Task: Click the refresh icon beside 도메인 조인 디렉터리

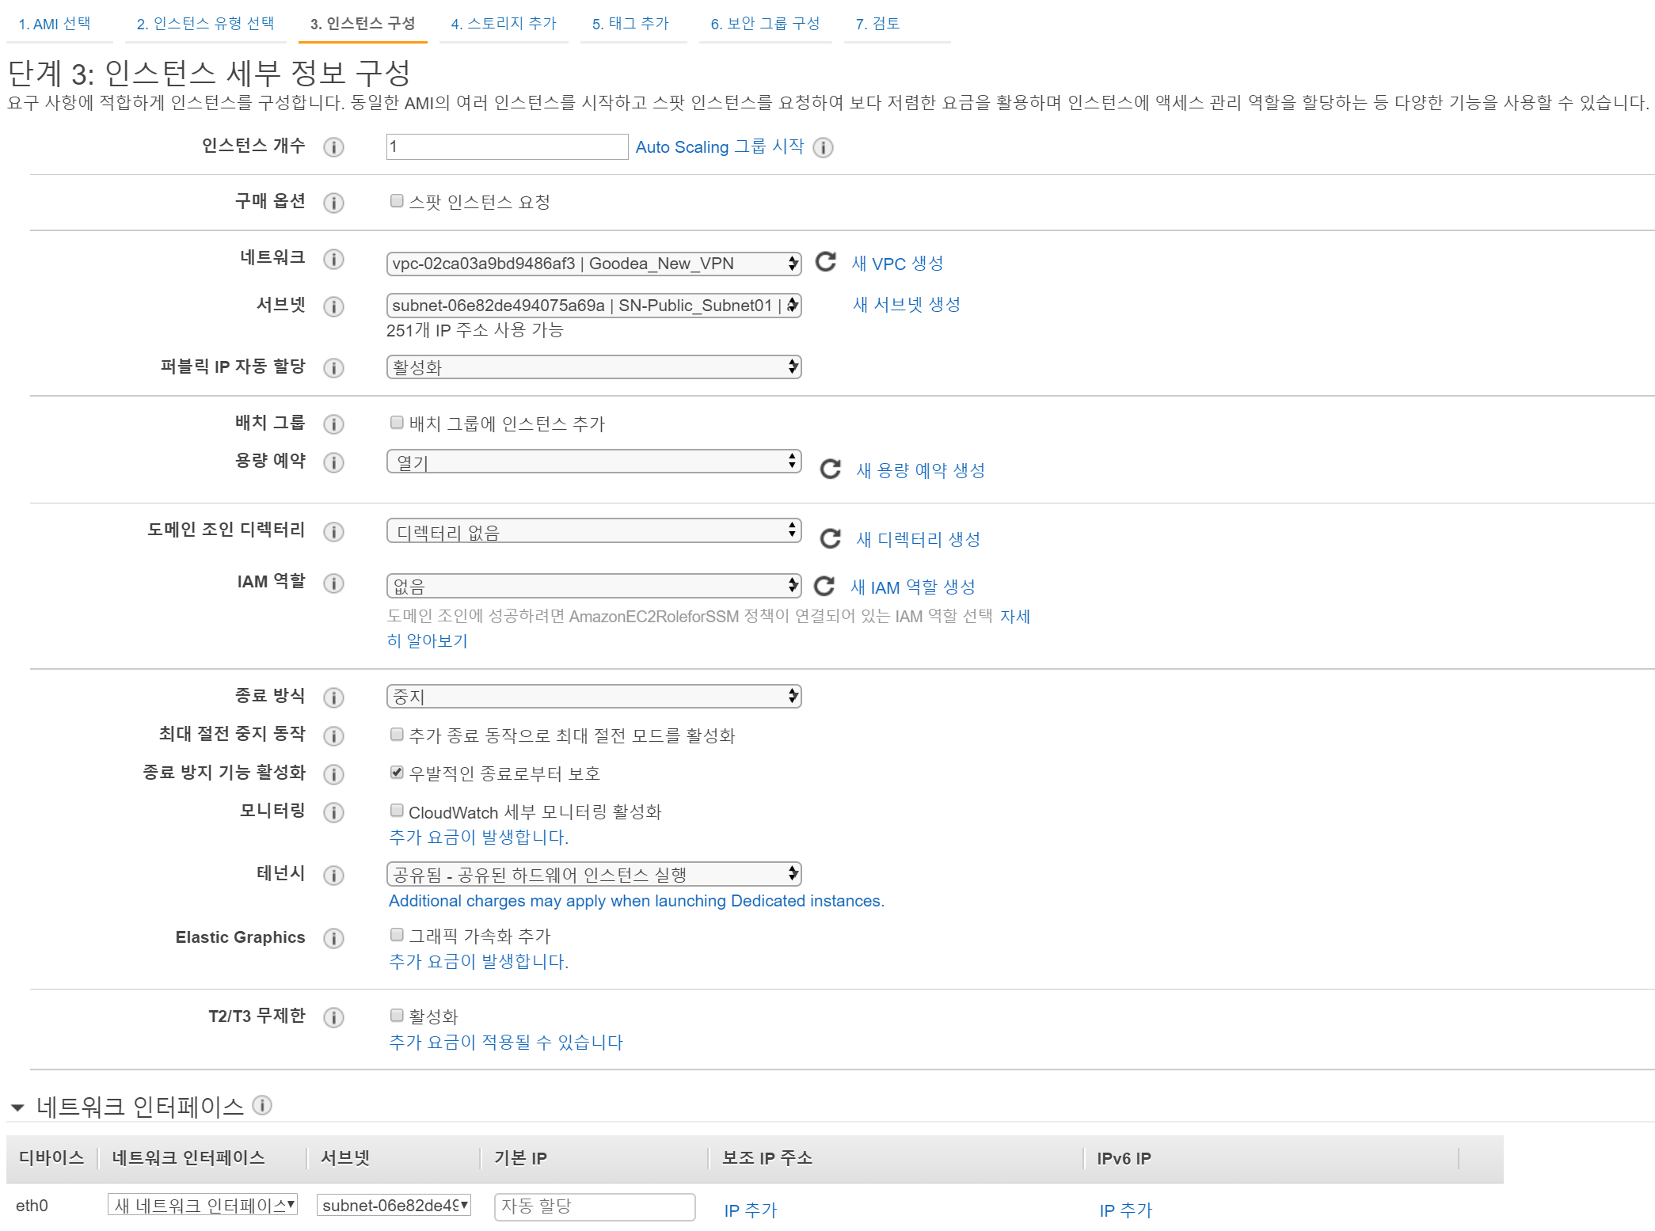Action: pos(830,539)
